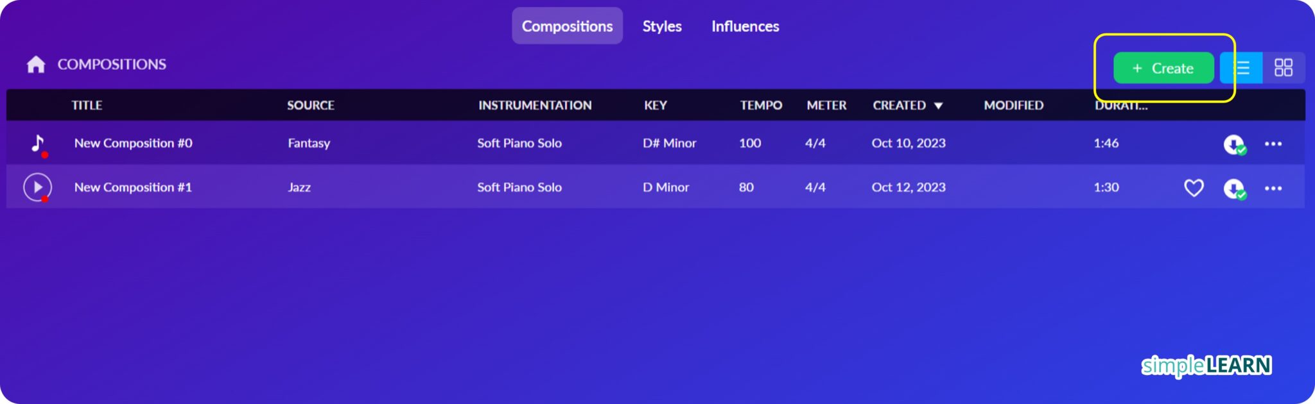Open more options for New Composition #1
The height and width of the screenshot is (404, 1315).
1273,189
